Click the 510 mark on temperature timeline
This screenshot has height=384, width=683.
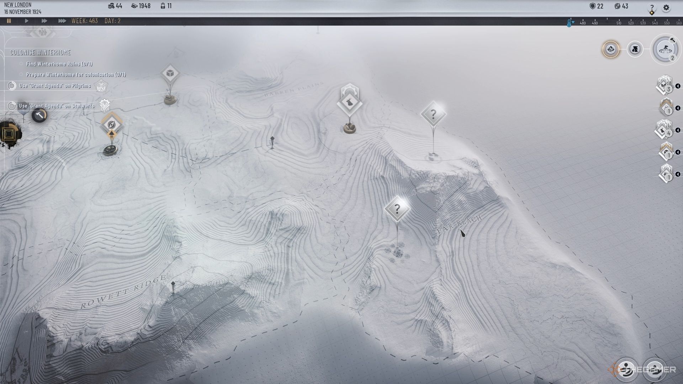(619, 23)
